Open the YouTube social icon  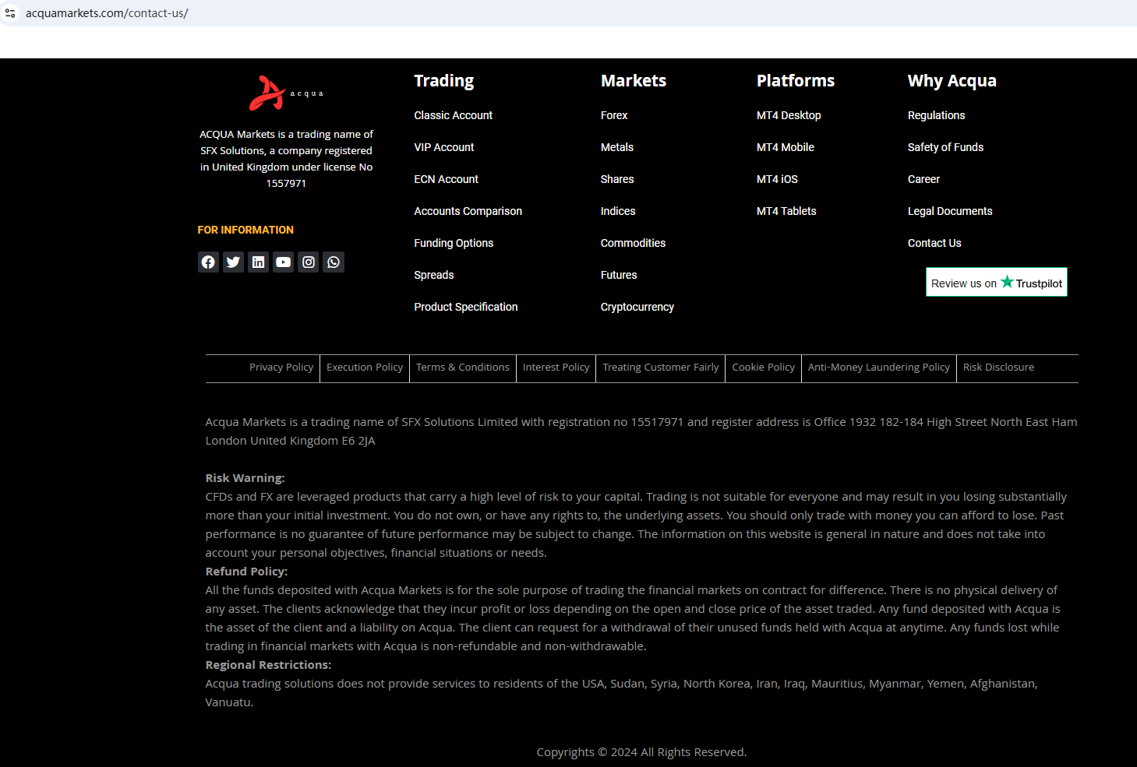(284, 262)
